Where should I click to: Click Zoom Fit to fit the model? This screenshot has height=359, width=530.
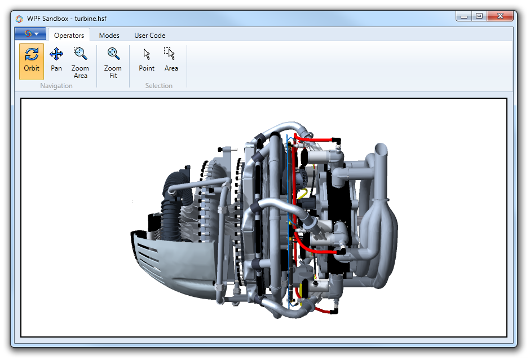coord(113,62)
